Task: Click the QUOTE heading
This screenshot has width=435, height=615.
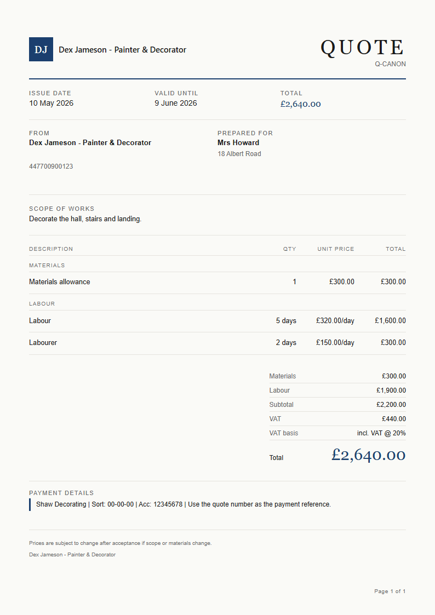Action: (363, 48)
